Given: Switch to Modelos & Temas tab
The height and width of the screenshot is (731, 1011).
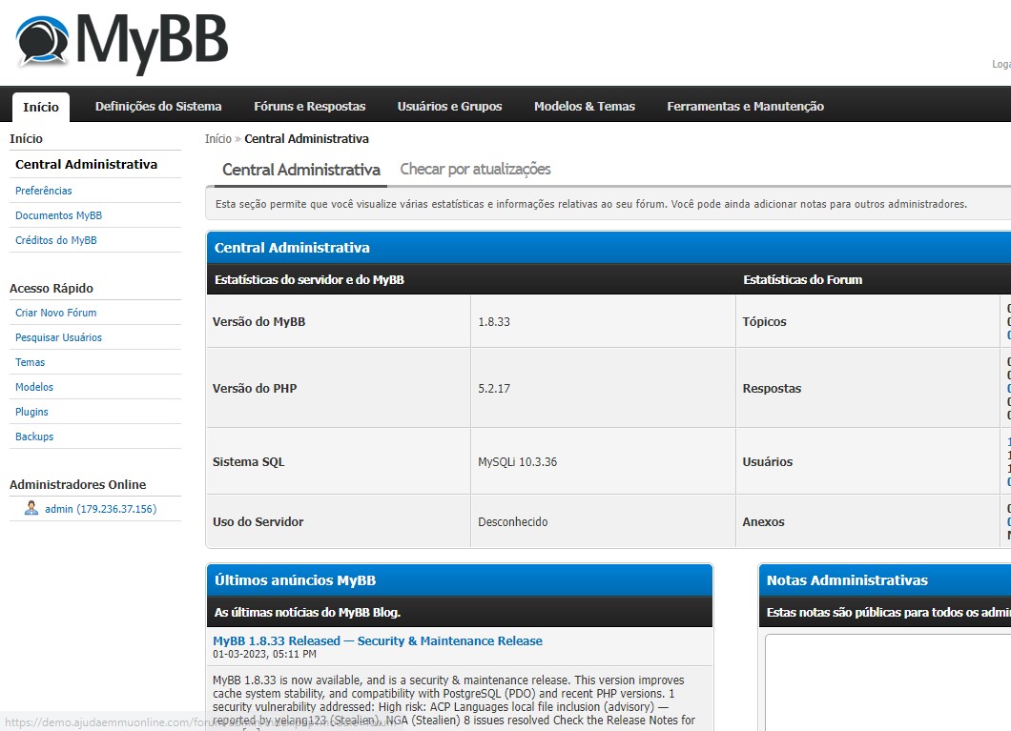Looking at the screenshot, I should (x=584, y=107).
